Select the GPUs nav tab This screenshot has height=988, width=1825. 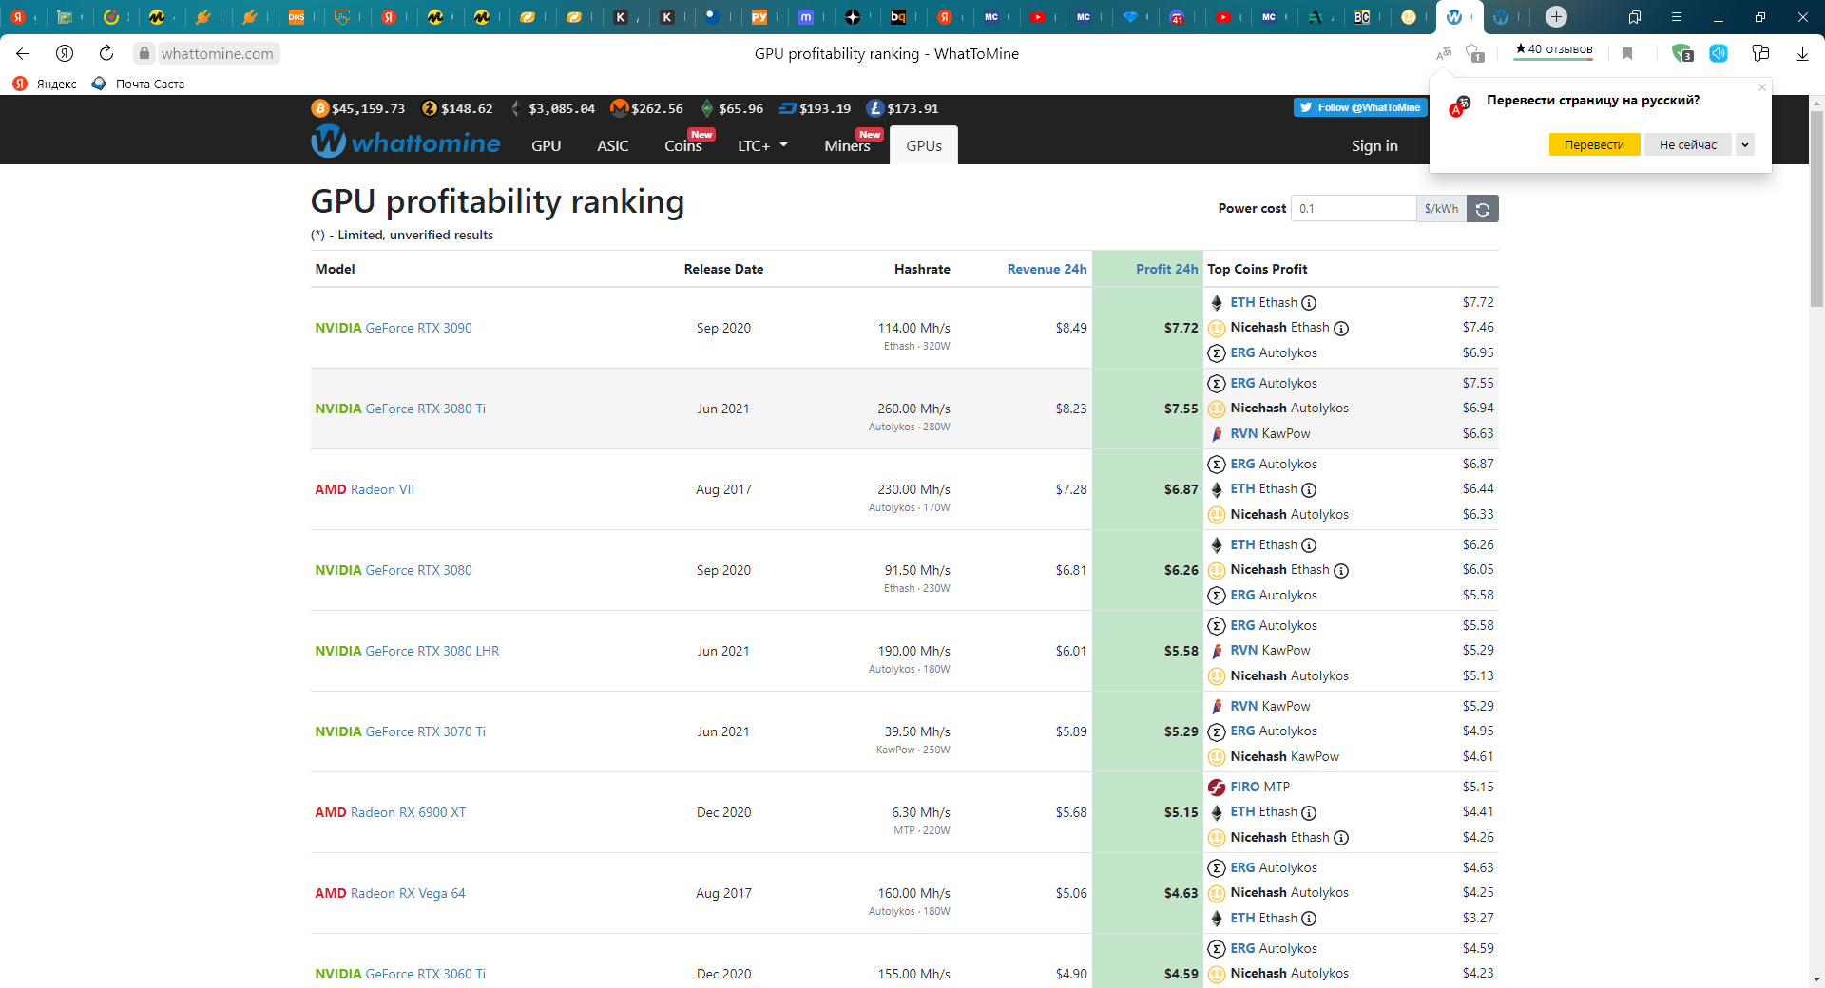924,145
